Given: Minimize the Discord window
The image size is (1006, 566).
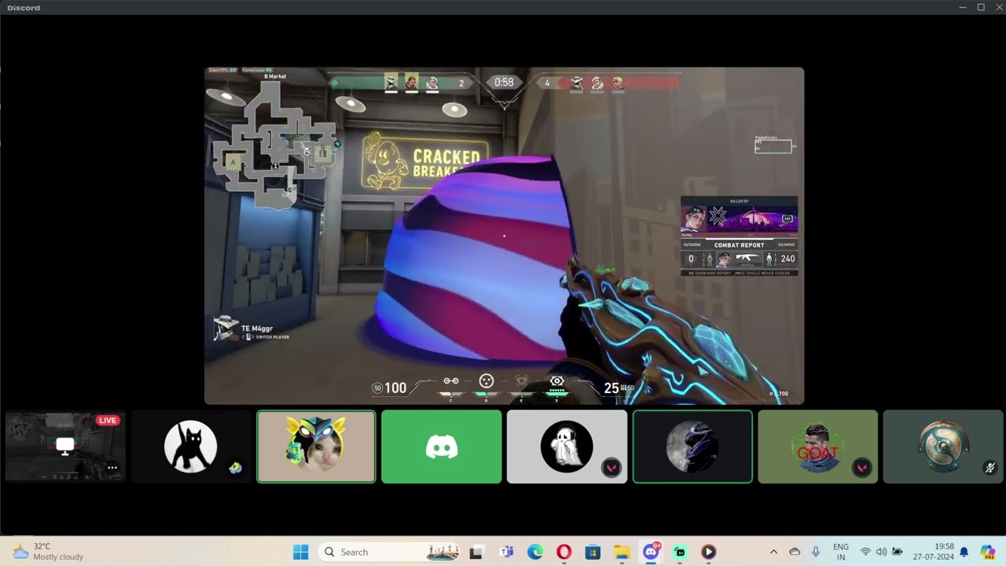Looking at the screenshot, I should 963,7.
